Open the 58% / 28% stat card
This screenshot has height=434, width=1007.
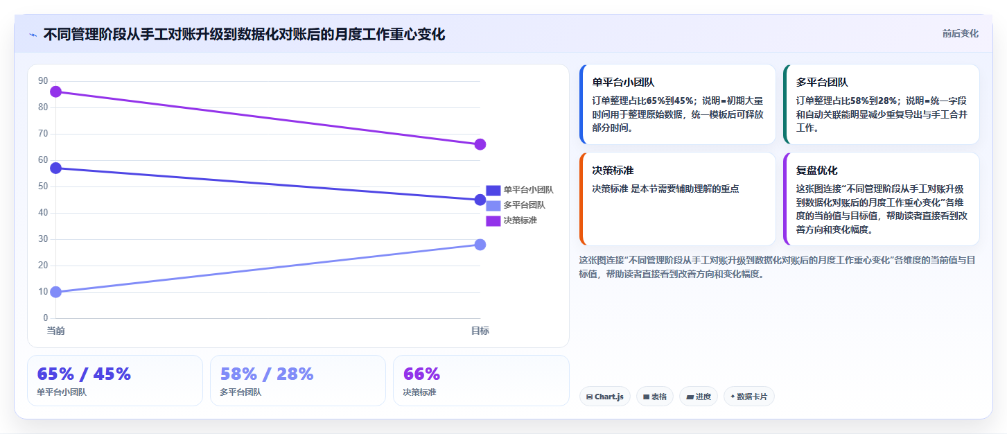(298, 381)
